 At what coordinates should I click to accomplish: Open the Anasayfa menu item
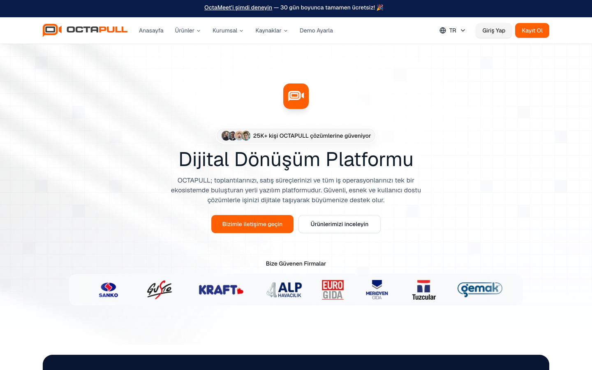[151, 30]
